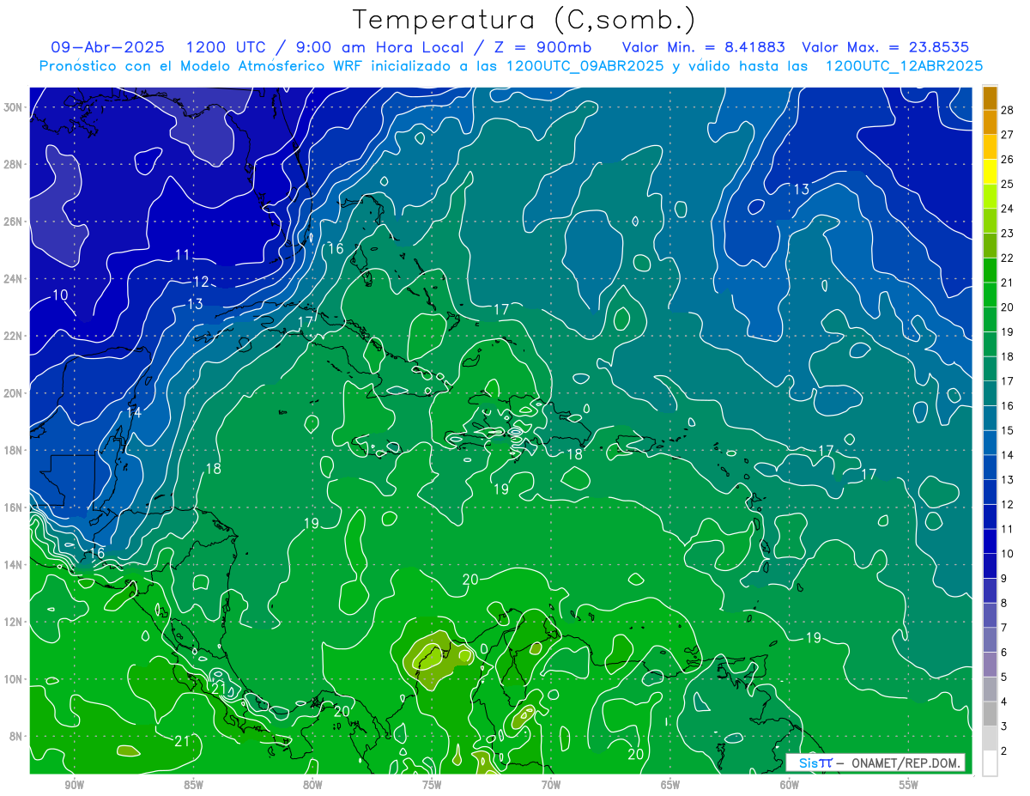
Task: Select "Valor Min. = 8.41883" text
Action: coord(703,47)
